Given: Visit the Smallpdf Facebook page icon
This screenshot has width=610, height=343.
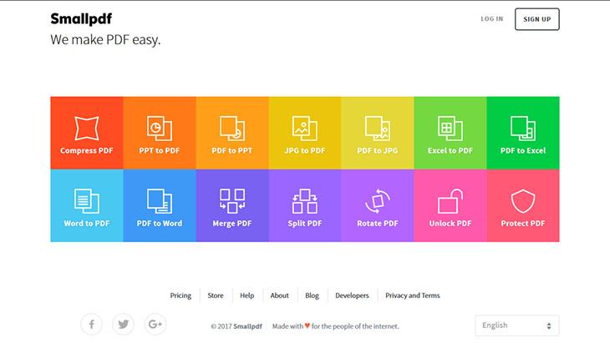Looking at the screenshot, I should pyautogui.click(x=91, y=324).
